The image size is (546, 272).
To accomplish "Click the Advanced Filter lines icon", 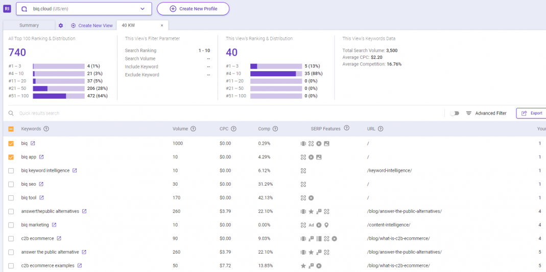I will (x=469, y=114).
